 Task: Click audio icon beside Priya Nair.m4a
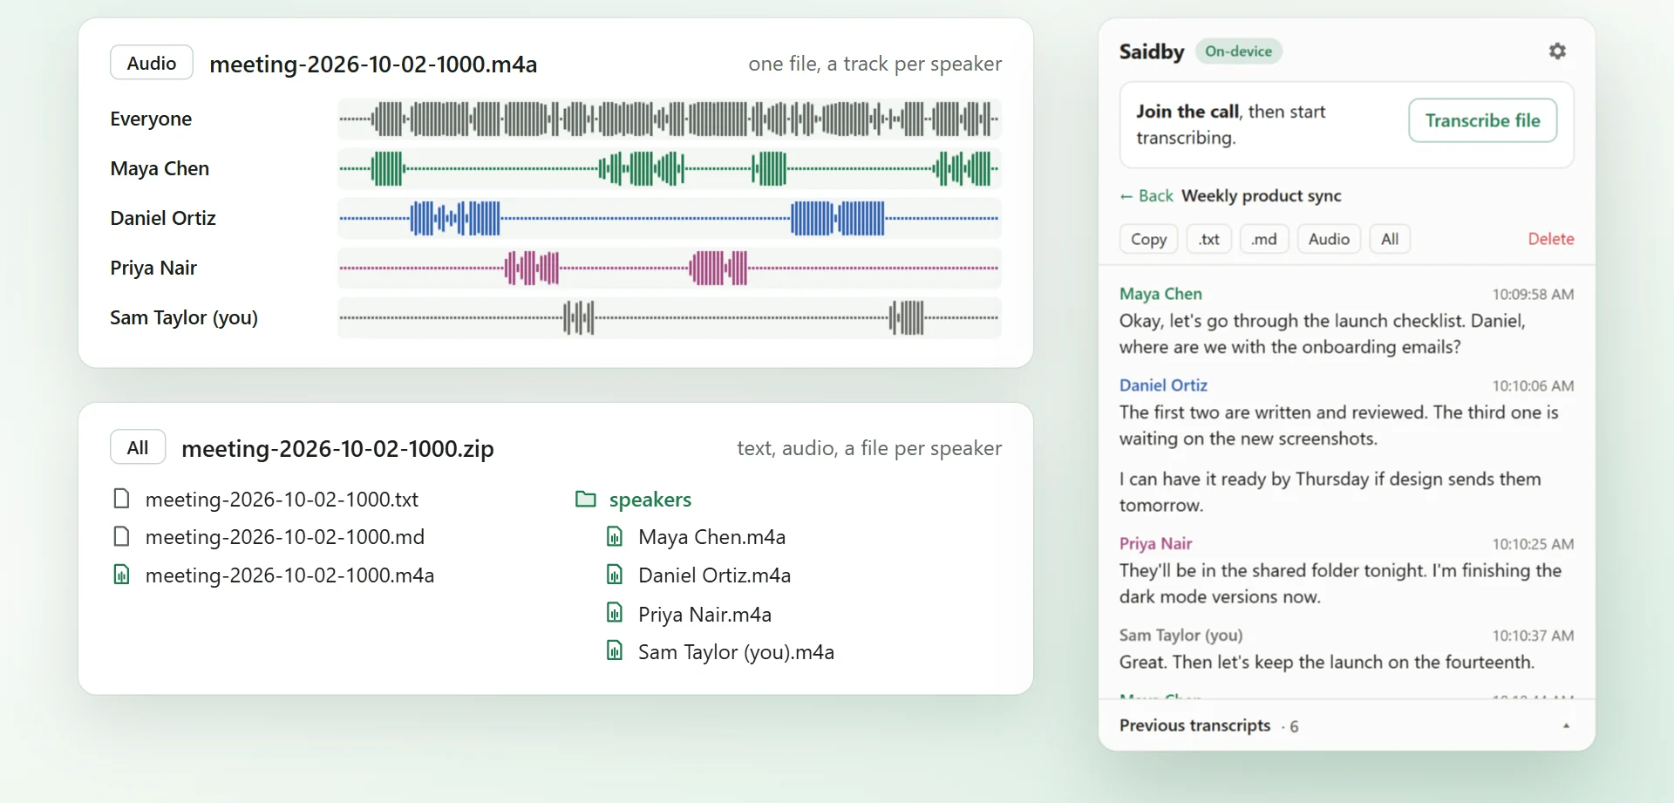(x=615, y=613)
